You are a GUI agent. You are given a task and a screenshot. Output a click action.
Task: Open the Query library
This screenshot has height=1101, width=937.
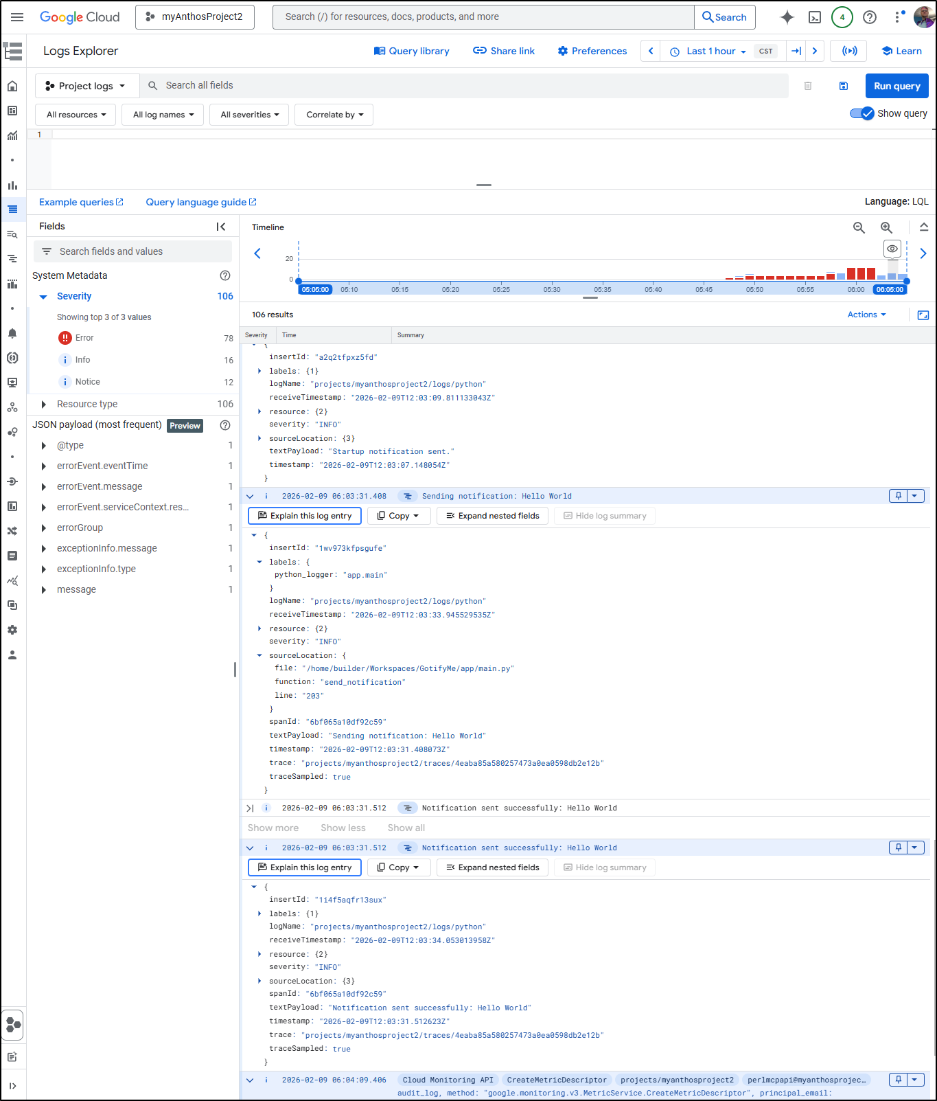411,51
